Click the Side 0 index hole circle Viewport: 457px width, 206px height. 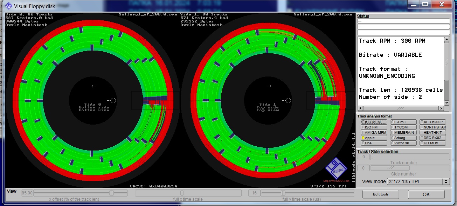pyautogui.click(x=113, y=101)
